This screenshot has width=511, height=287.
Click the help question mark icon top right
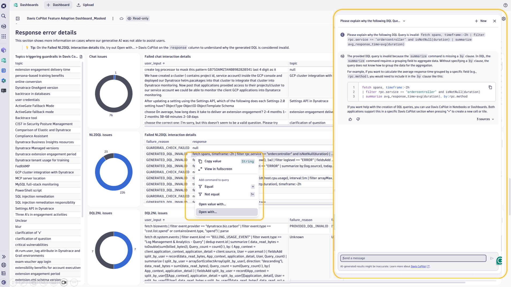[505, 5]
